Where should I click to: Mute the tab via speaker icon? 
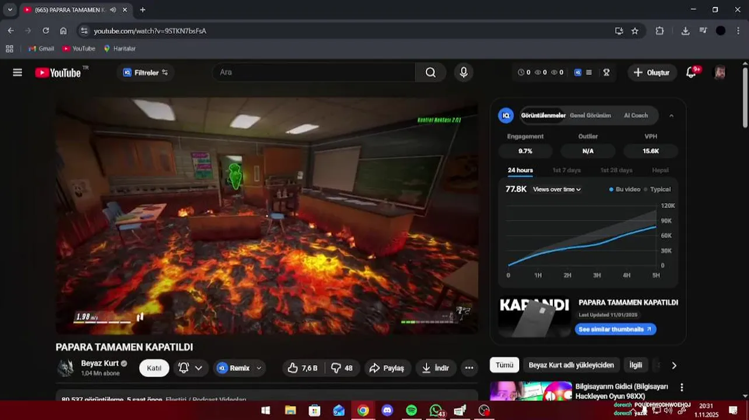[x=113, y=10]
